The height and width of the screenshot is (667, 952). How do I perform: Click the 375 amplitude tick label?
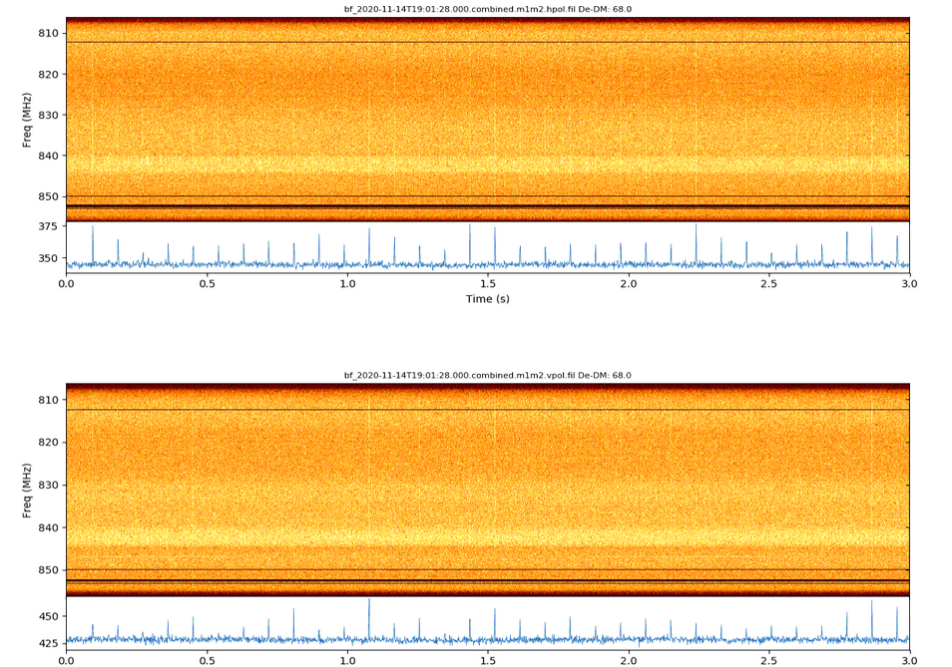49,226
